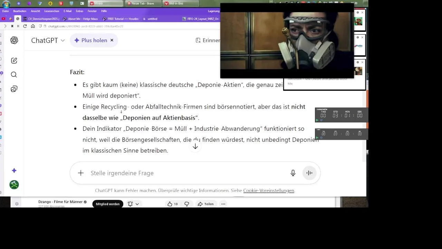Click the Erinnerungen button in the header

pos(208,40)
